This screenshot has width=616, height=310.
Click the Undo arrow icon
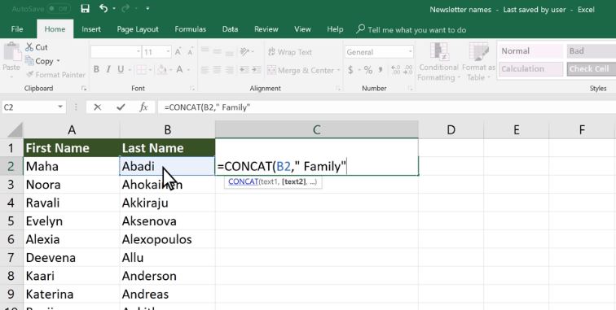[103, 8]
